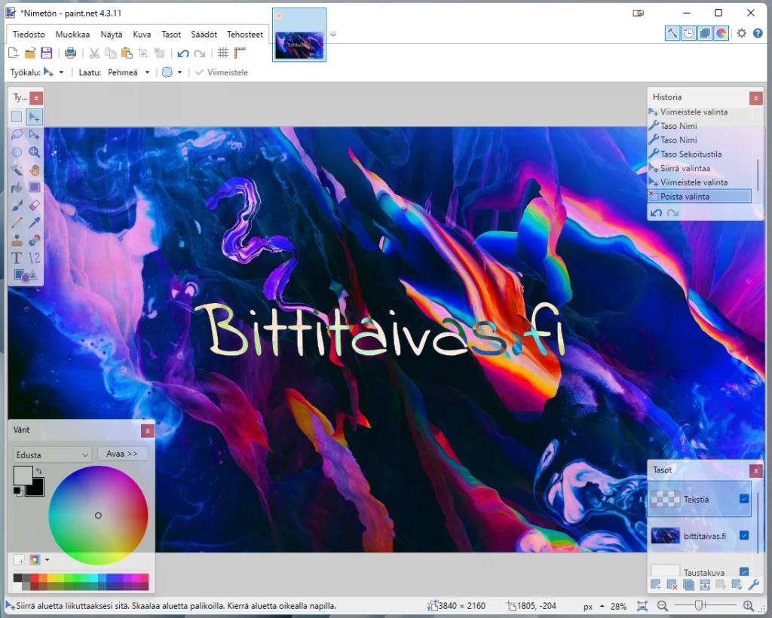Viewport: 772px width, 618px height.
Task: Open the px units selector
Action: click(593, 606)
